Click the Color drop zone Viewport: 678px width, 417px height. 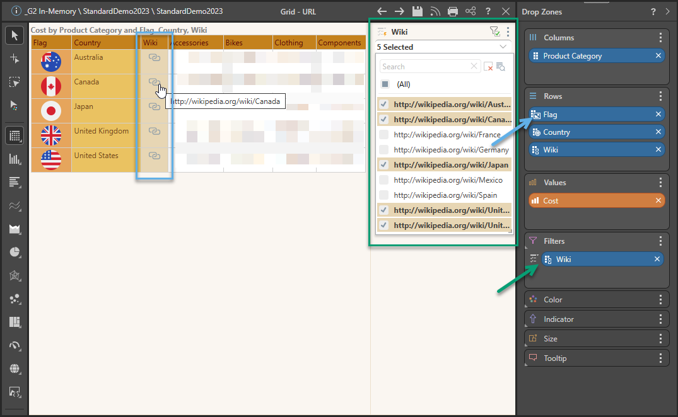593,300
